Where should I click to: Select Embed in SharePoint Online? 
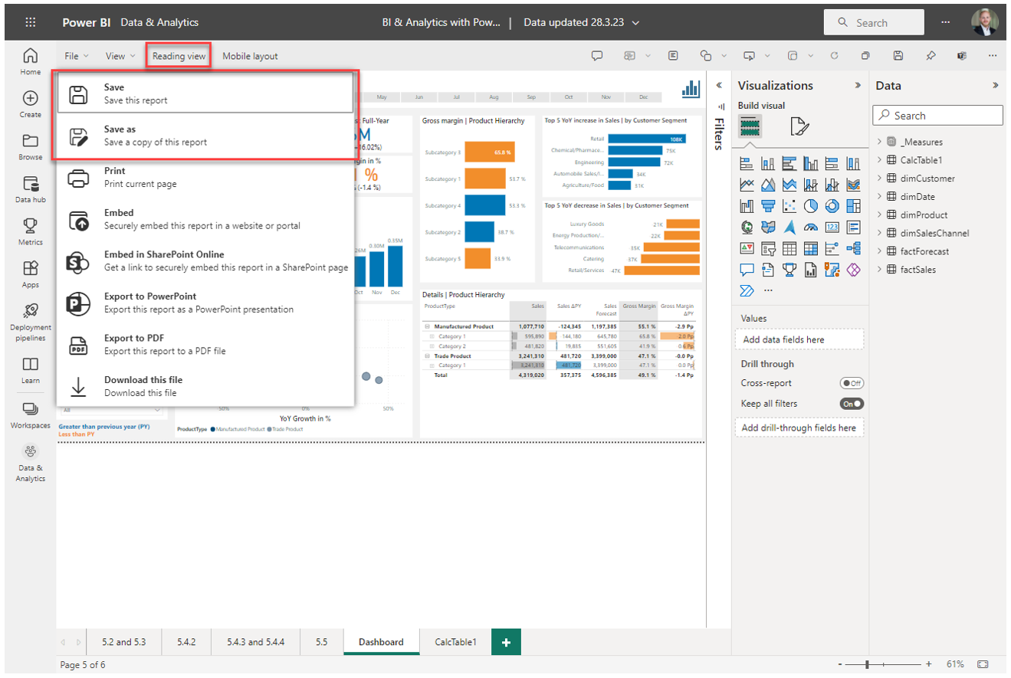[x=205, y=260]
